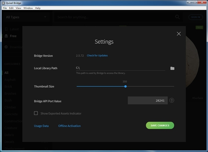Click the question mark help icon beside port value
This screenshot has height=152, width=208.
(x=172, y=100)
